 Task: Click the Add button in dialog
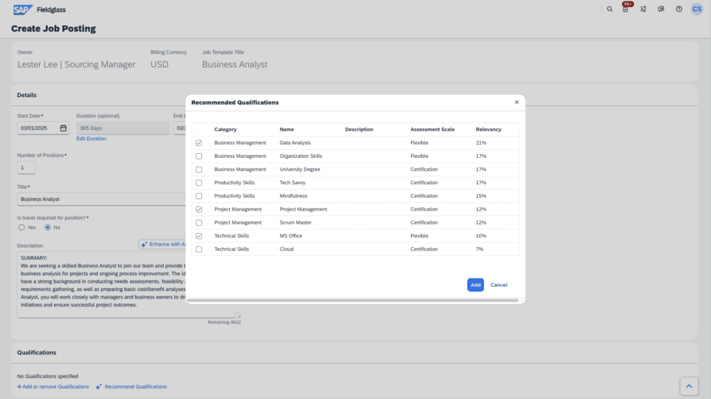[x=475, y=285]
